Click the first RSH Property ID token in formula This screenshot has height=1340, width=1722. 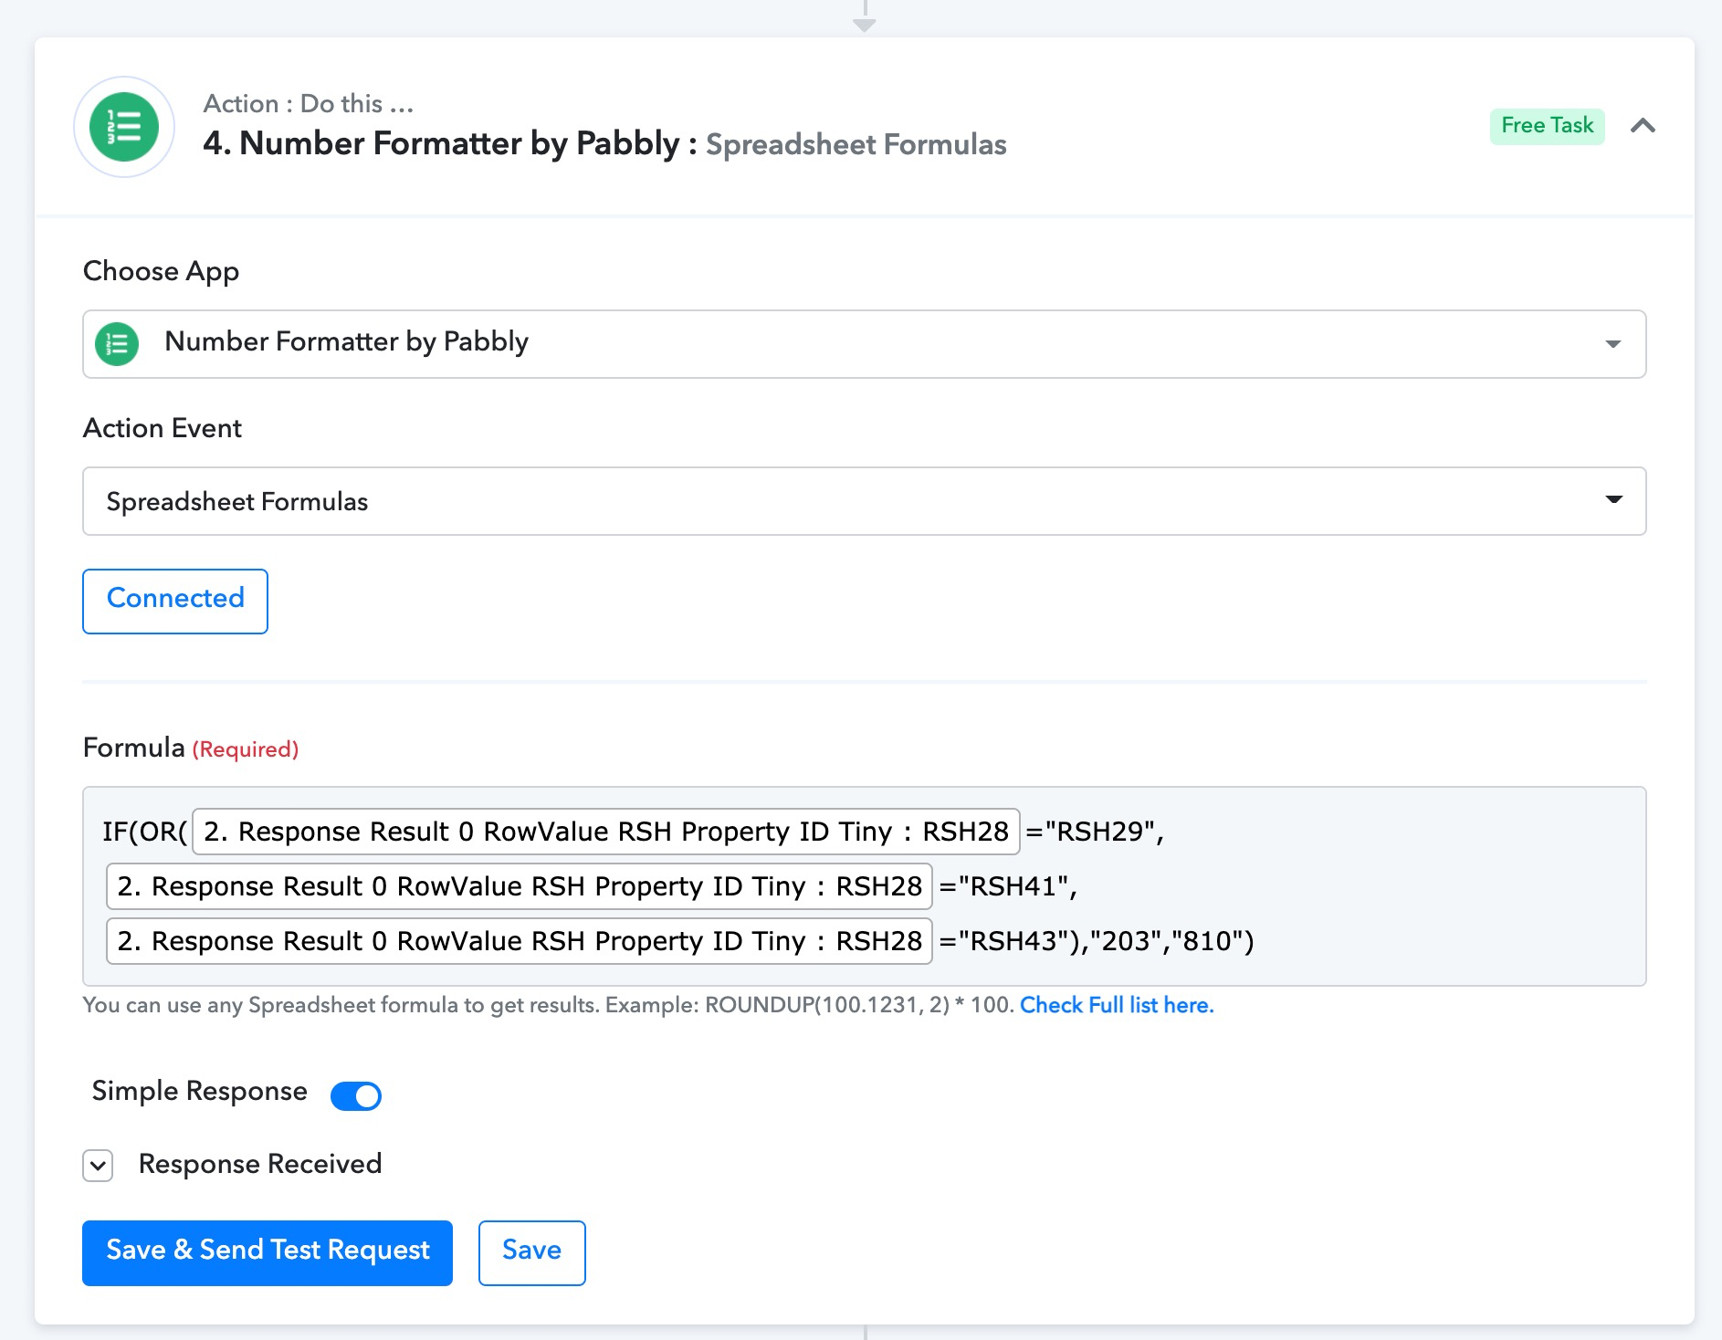pyautogui.click(x=606, y=832)
